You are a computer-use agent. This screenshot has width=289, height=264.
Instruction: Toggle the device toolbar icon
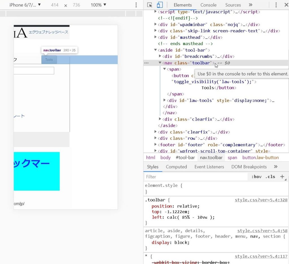(x=160, y=5)
